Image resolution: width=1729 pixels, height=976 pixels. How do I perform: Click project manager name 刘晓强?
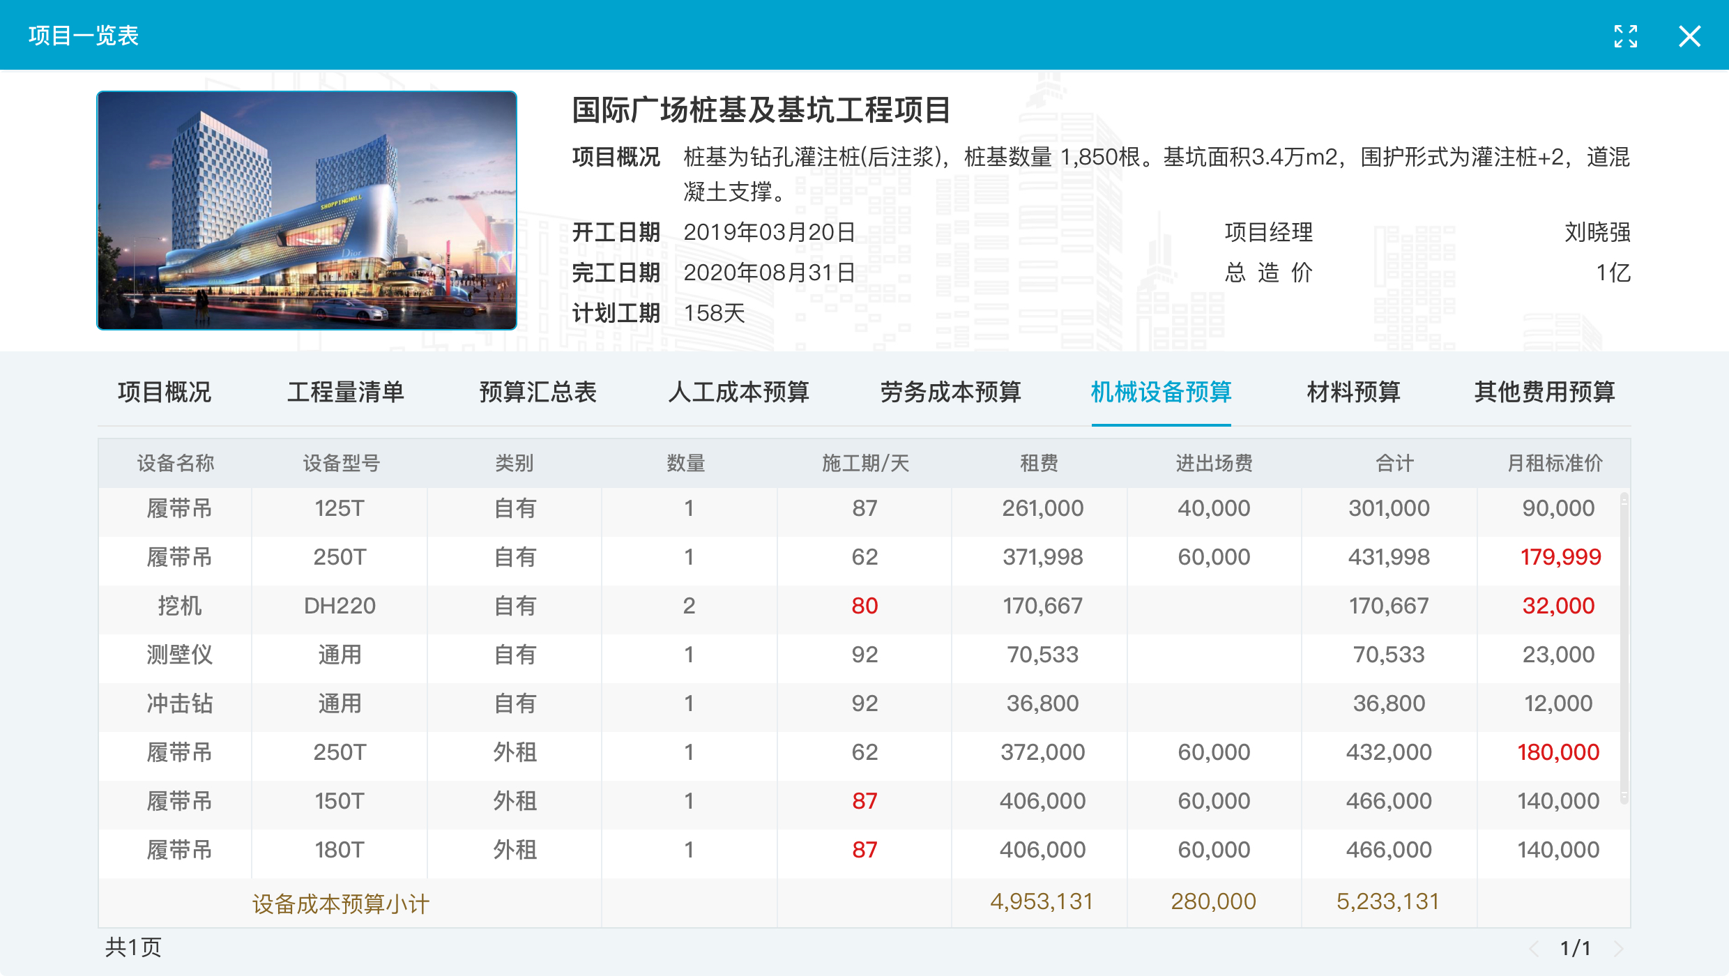(x=1597, y=232)
